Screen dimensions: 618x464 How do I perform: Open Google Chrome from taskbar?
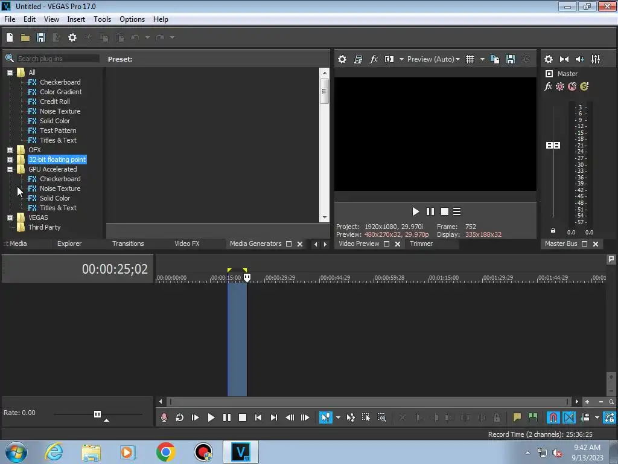[166, 452]
